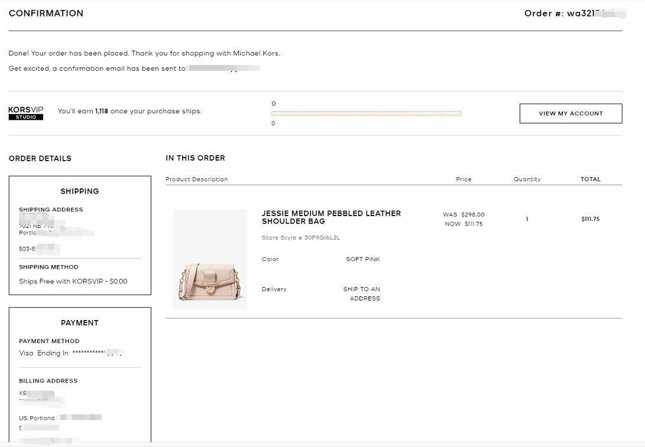
Task: Click the Store Style number text
Action: click(x=301, y=238)
